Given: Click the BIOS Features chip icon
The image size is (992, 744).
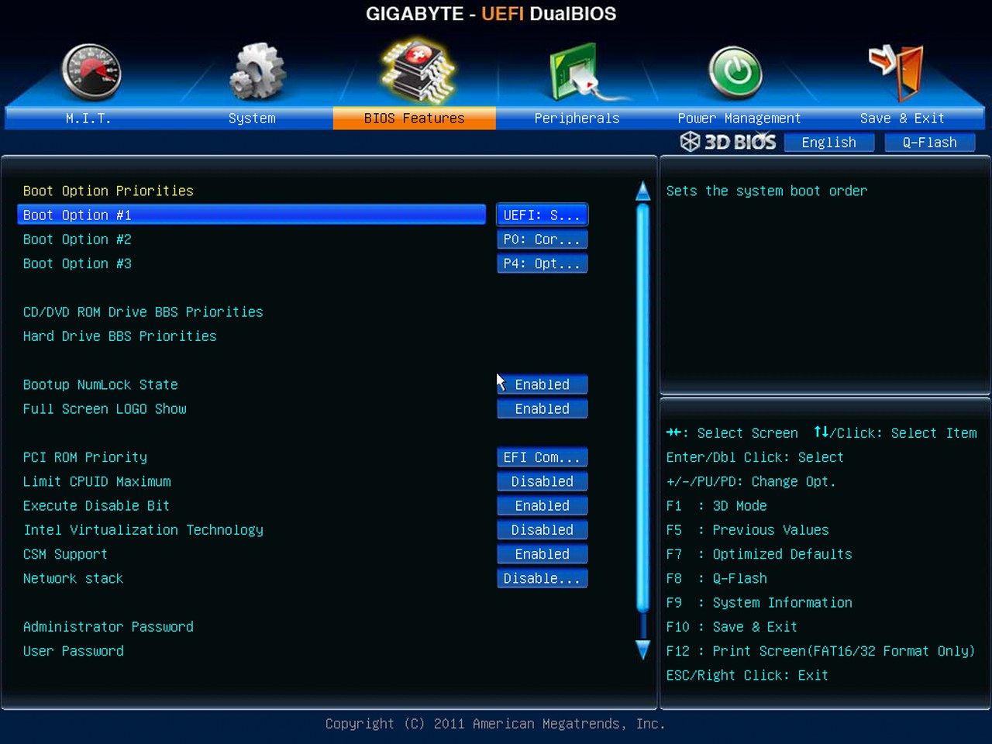Looking at the screenshot, I should click(418, 71).
